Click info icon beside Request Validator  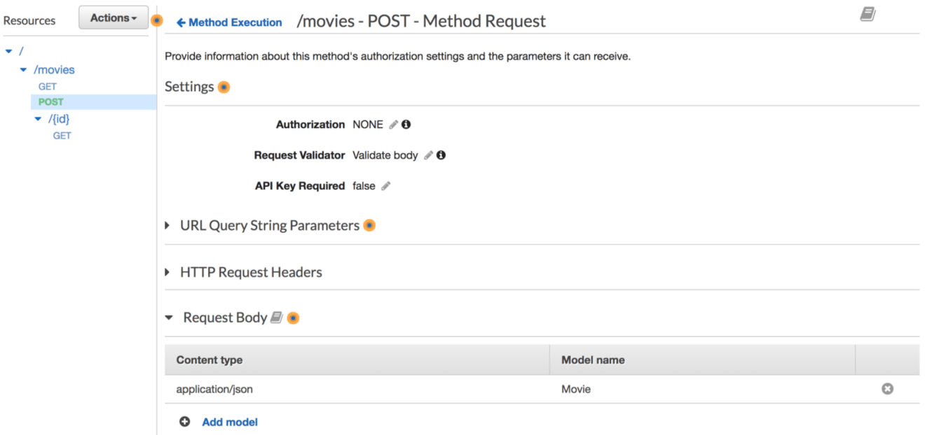click(441, 155)
